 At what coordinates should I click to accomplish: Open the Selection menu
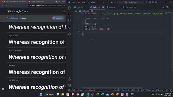coord(85,2)
